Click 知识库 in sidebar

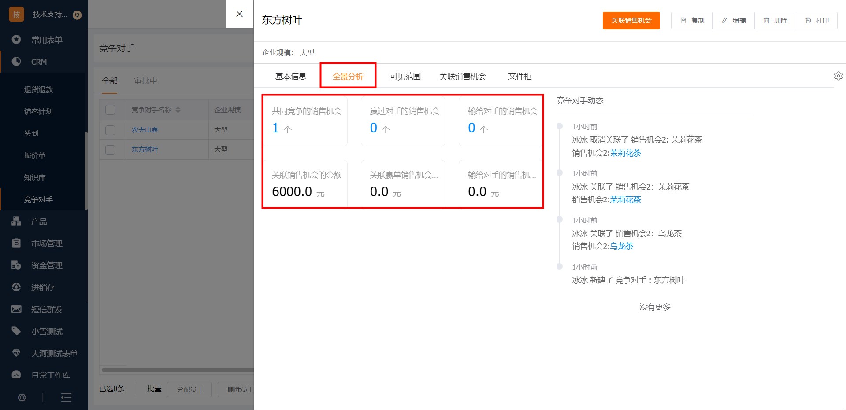pos(35,177)
